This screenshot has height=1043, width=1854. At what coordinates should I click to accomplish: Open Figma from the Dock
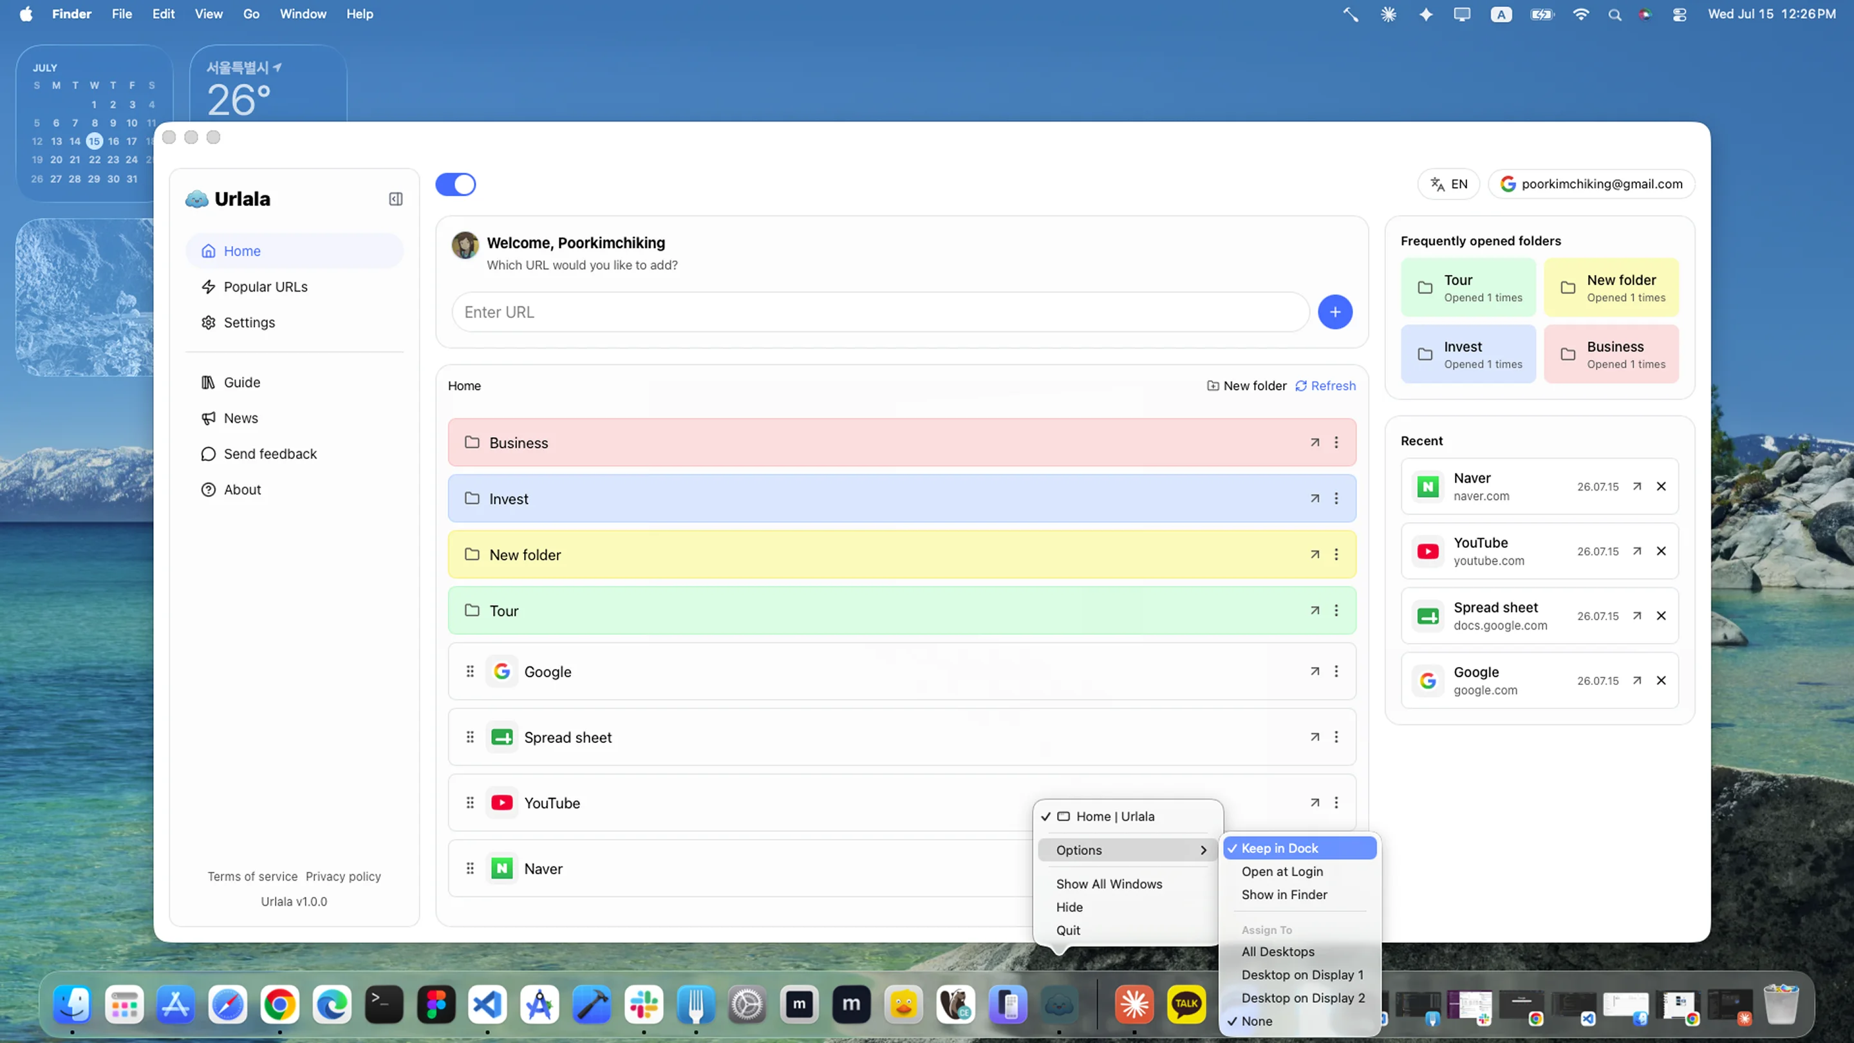[x=435, y=1004]
